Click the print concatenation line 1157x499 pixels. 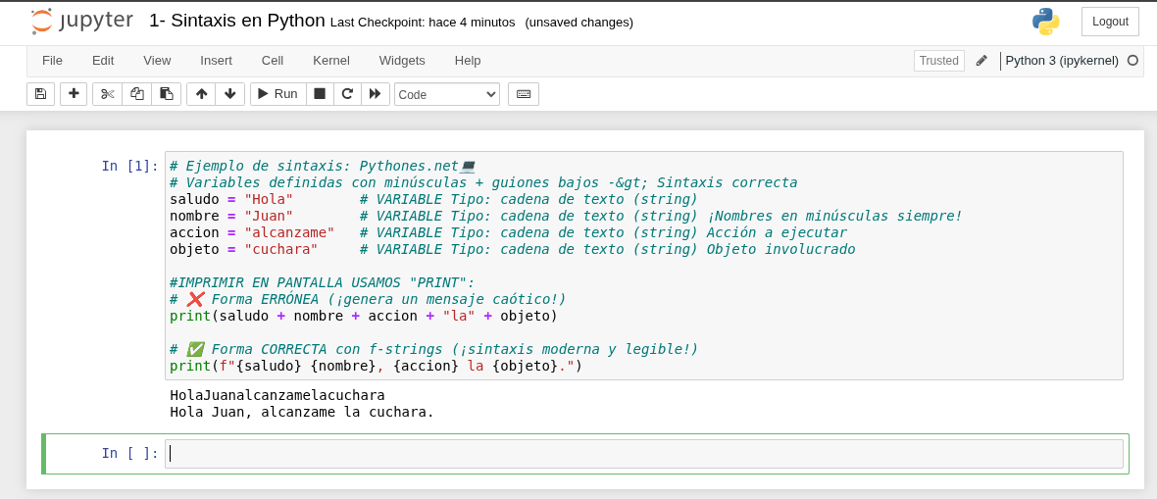click(363, 316)
